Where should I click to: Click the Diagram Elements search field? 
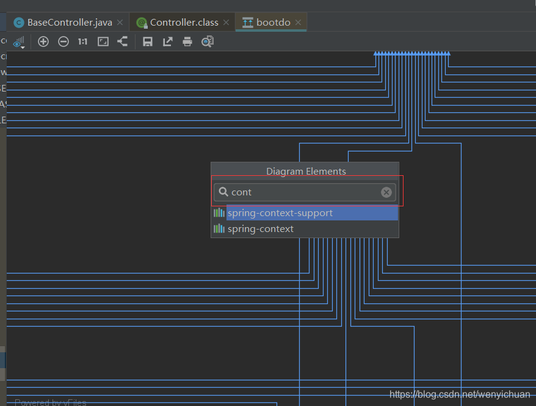click(x=305, y=192)
